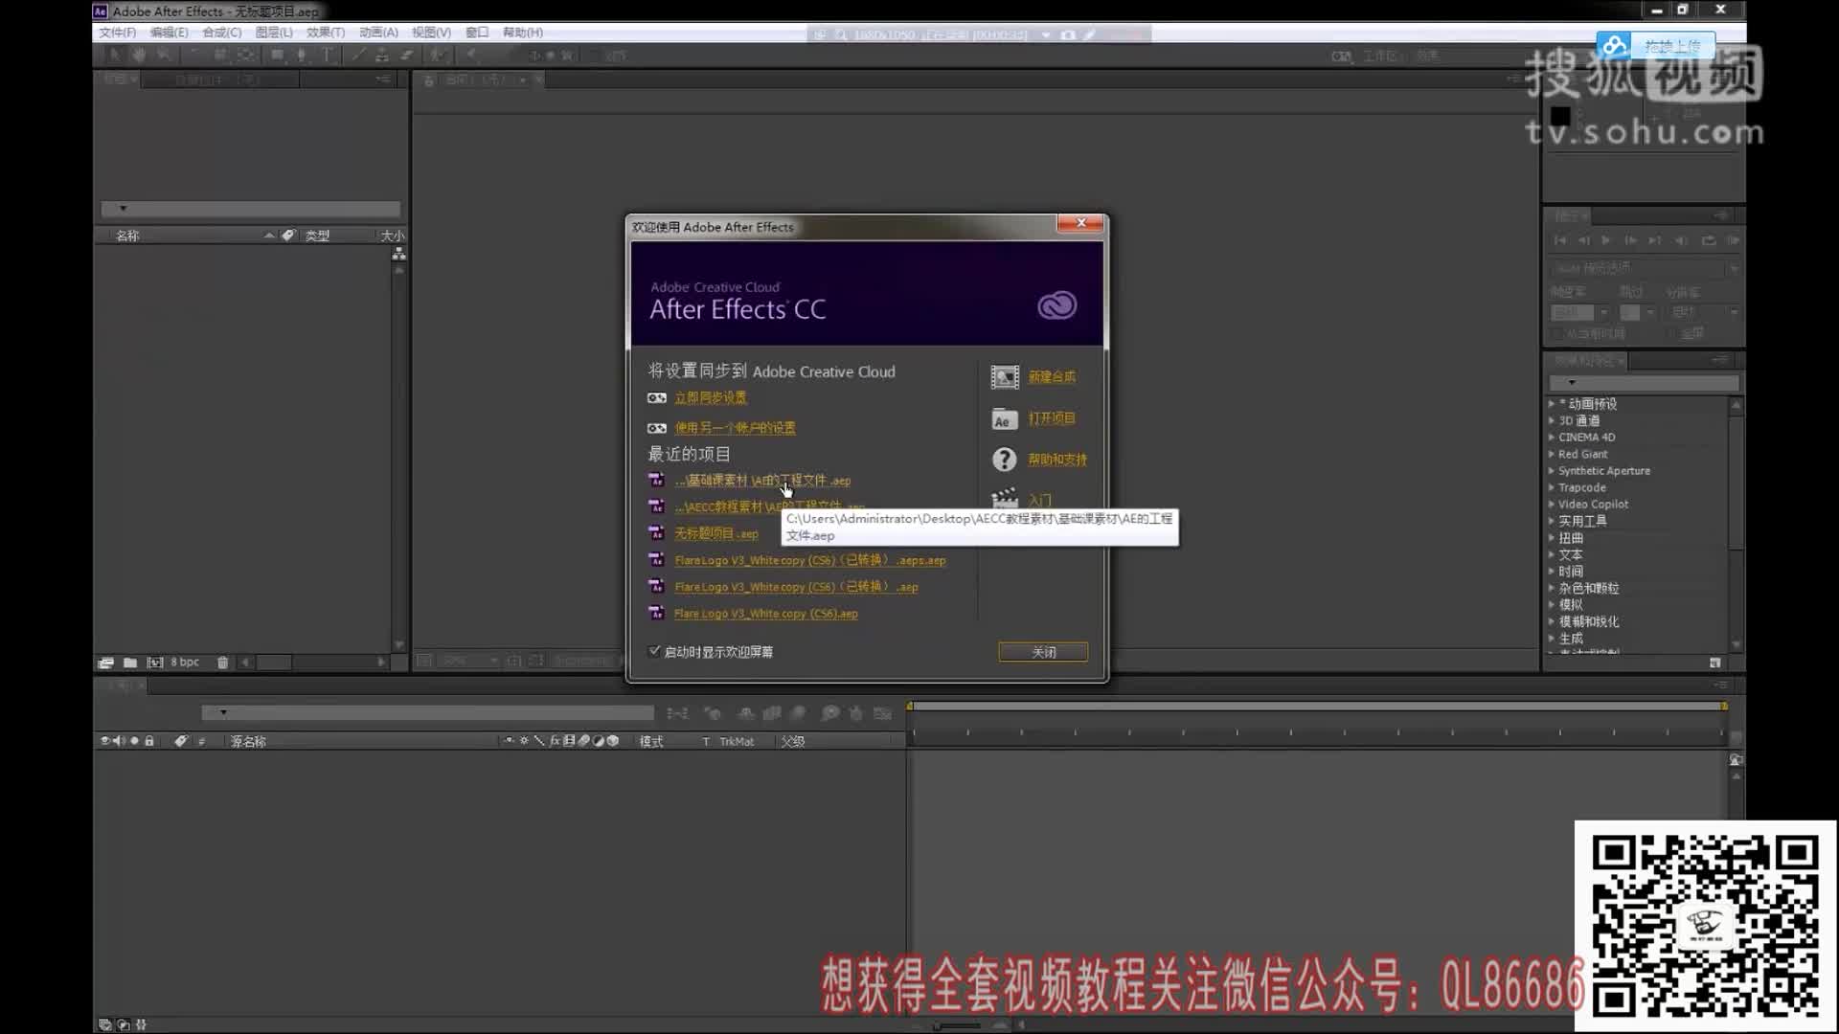Open the project flowchart view icon
The image size is (1839, 1034).
398,254
